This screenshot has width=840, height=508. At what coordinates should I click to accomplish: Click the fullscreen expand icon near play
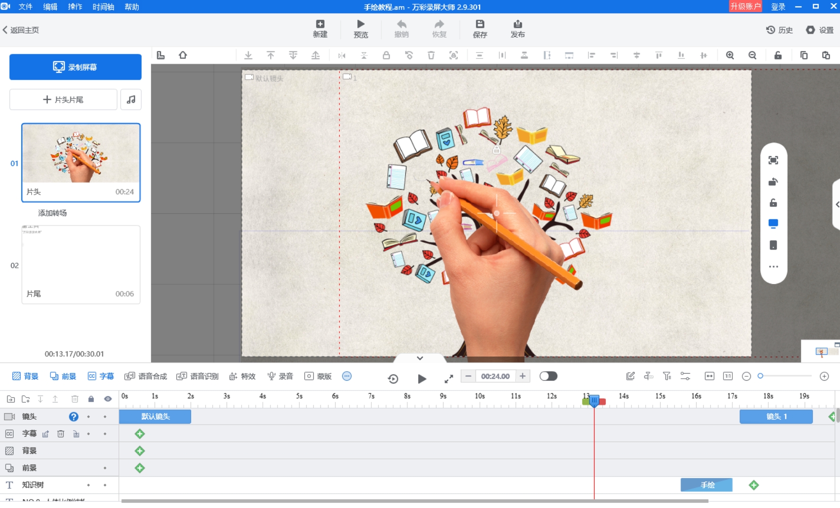pos(449,378)
